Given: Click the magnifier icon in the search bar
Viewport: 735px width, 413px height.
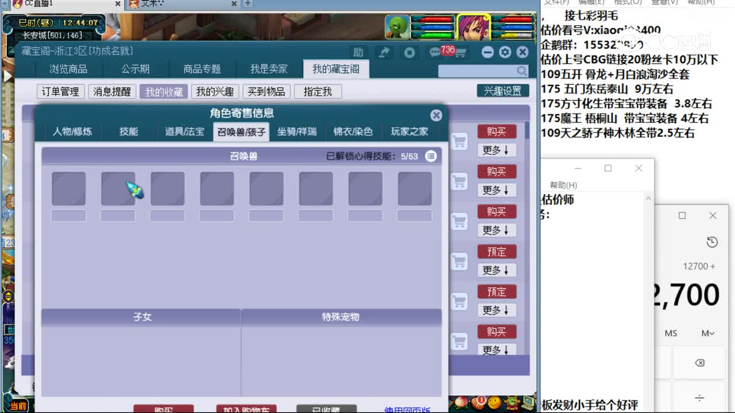Looking at the screenshot, I should point(520,71).
